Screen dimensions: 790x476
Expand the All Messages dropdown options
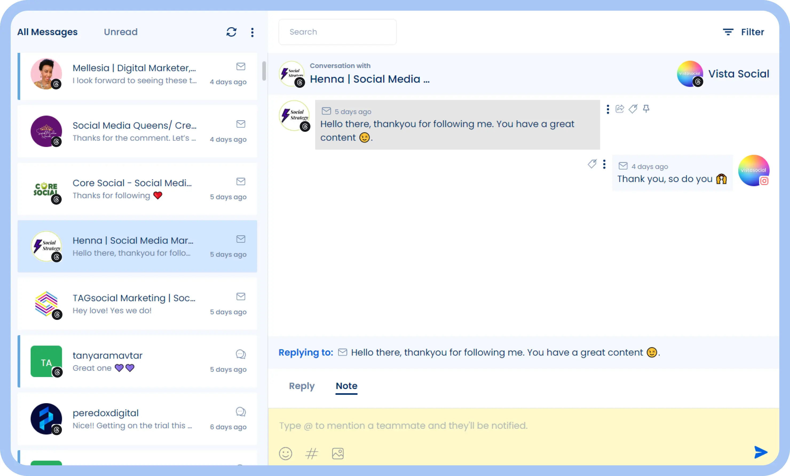[253, 31]
